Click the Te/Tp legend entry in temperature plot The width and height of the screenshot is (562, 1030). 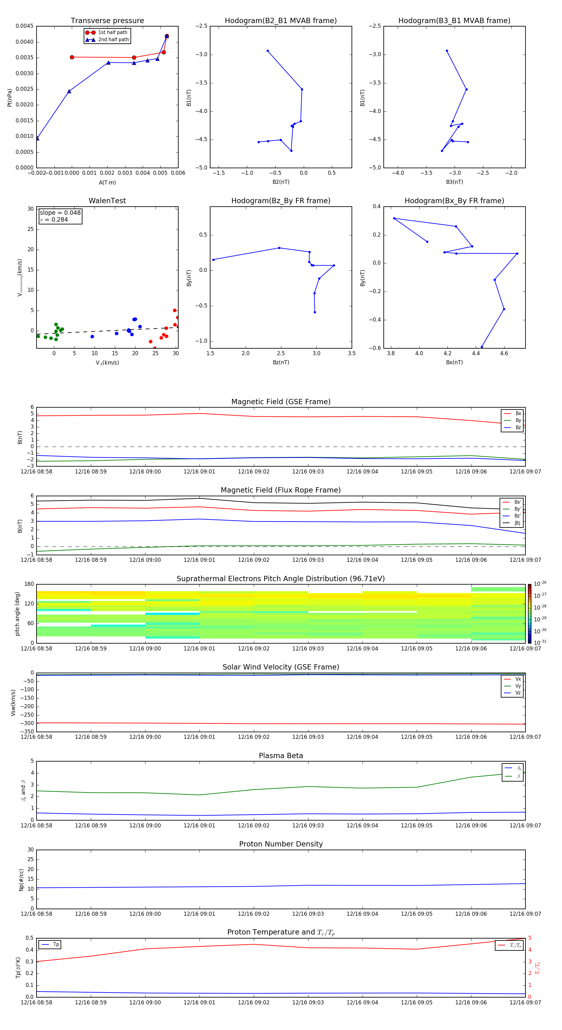click(x=510, y=945)
